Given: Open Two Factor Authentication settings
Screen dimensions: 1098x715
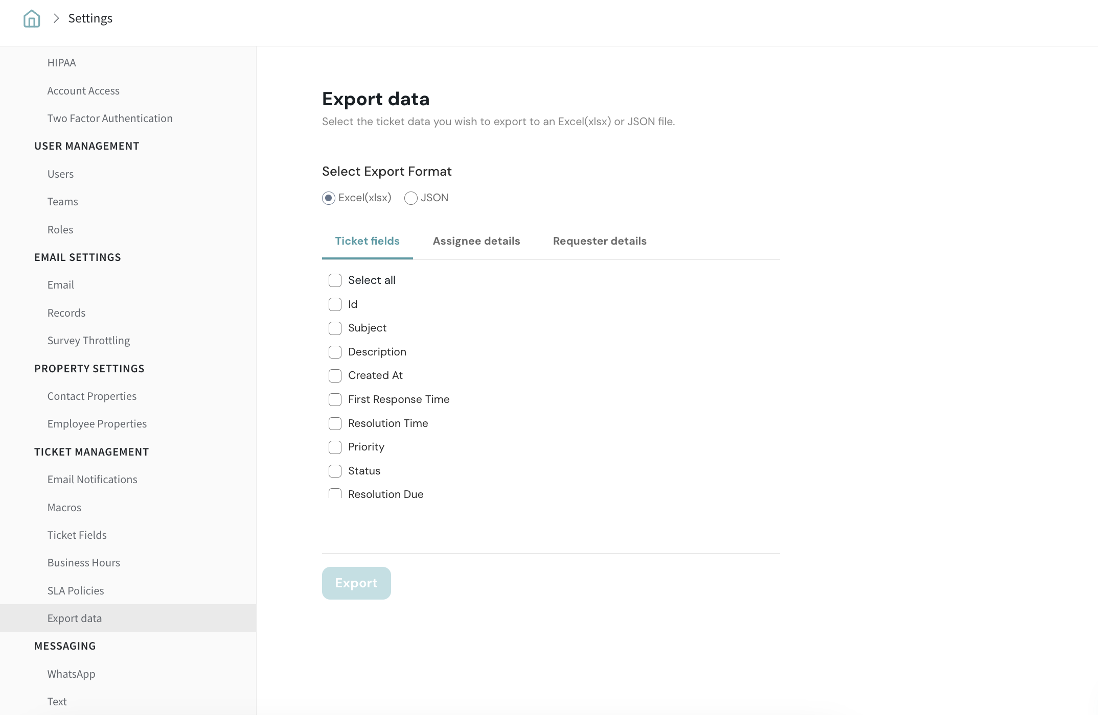Looking at the screenshot, I should click(110, 118).
